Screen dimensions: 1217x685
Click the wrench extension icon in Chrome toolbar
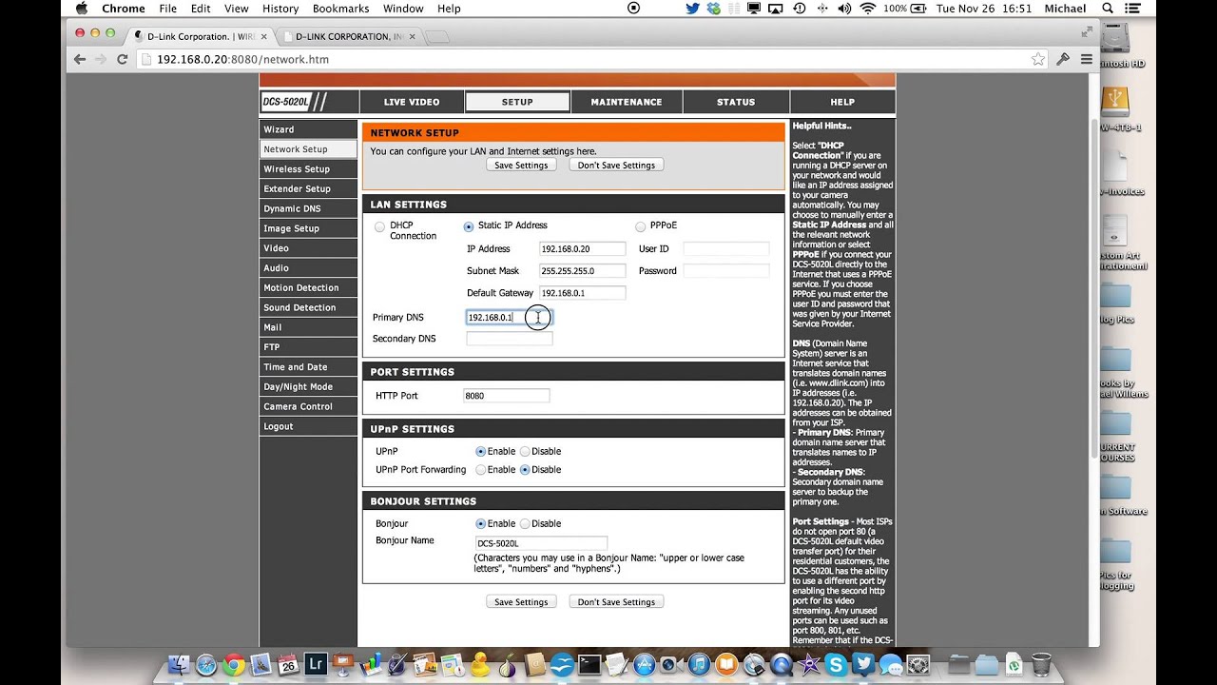tap(1063, 59)
